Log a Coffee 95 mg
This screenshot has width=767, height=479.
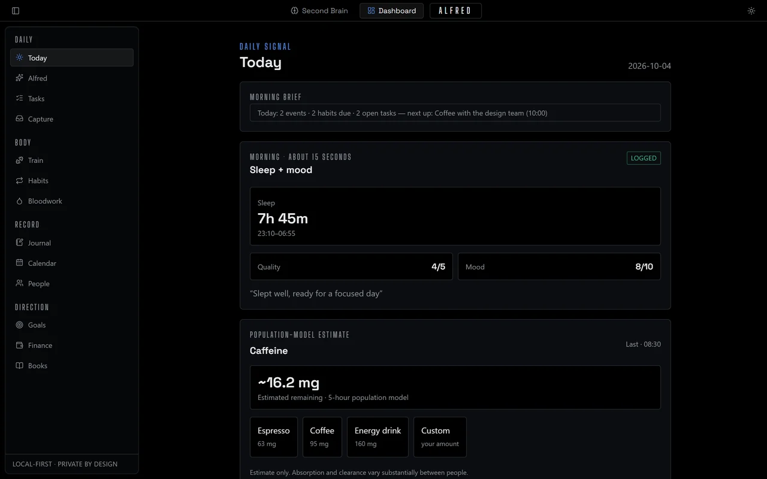322,437
